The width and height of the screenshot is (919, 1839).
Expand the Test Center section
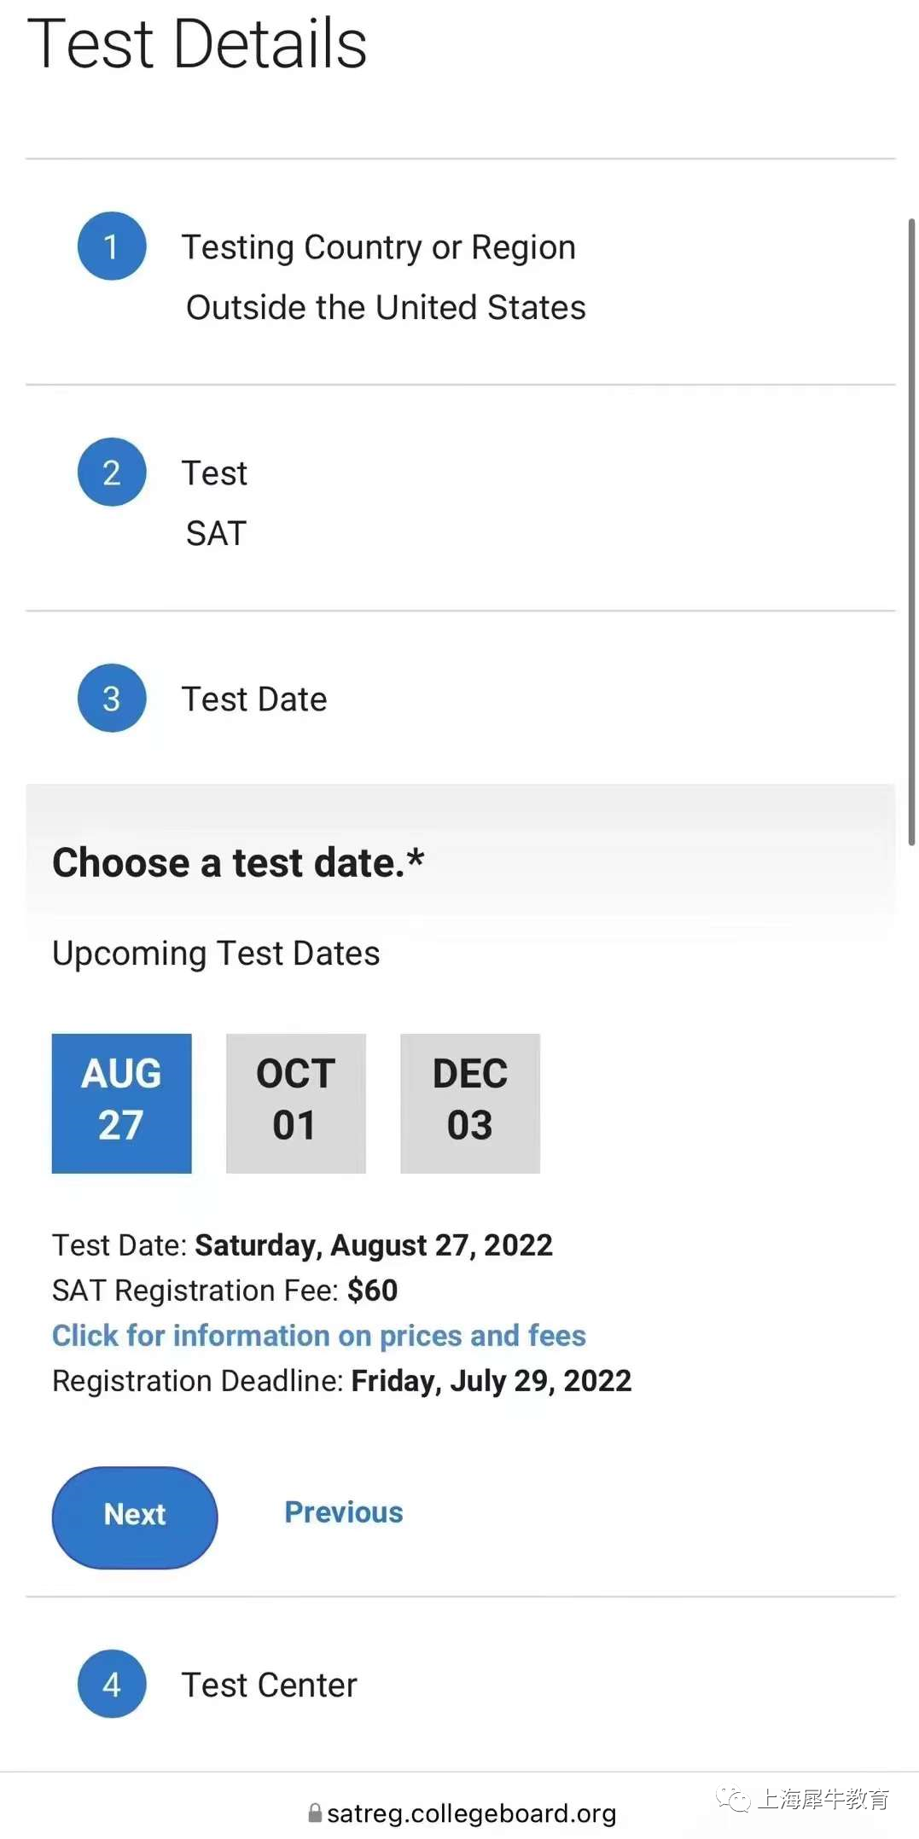[461, 1685]
